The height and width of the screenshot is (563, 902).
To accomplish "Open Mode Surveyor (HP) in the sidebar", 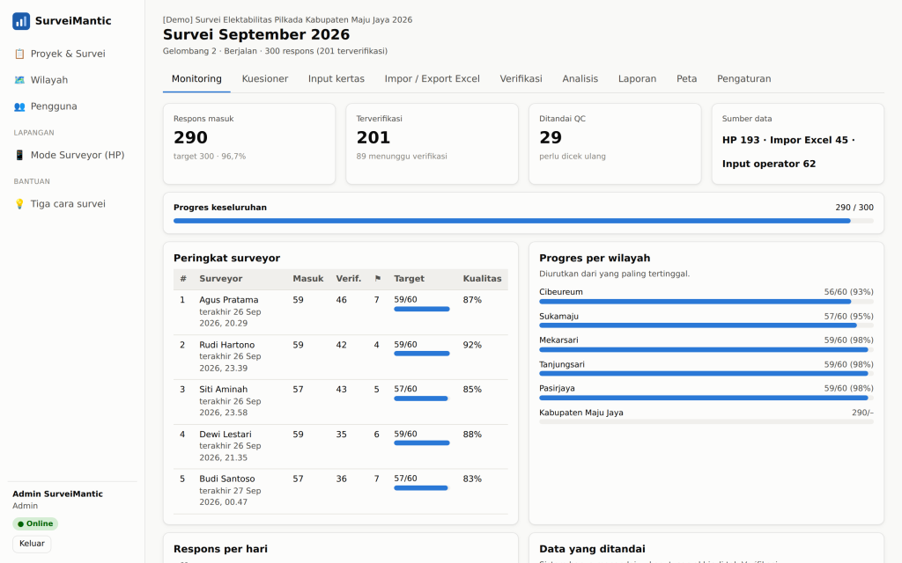I will 72,155.
